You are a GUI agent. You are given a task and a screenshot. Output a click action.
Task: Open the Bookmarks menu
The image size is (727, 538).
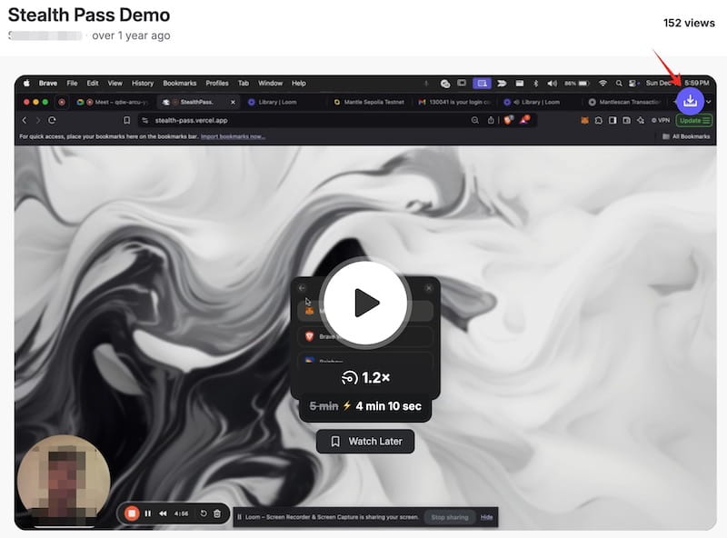coord(179,83)
